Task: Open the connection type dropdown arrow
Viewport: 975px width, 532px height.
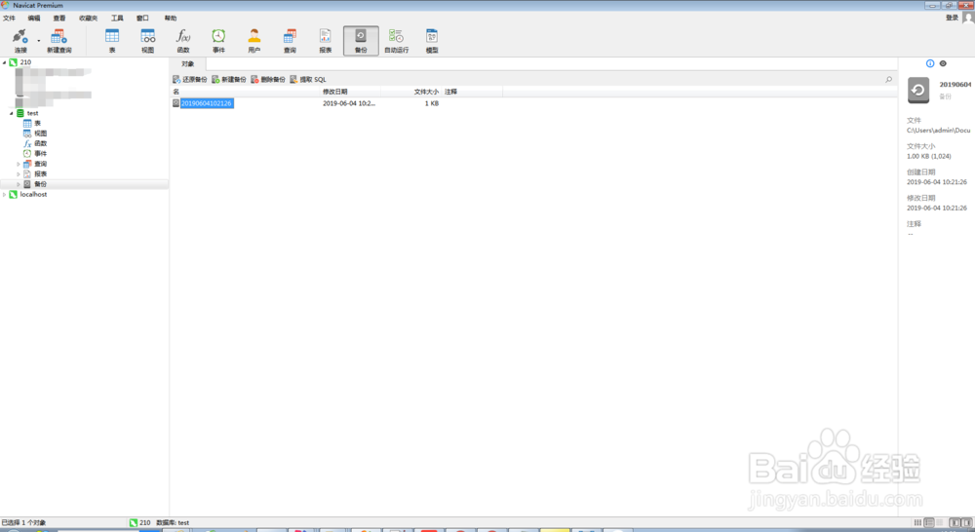Action: click(x=39, y=41)
